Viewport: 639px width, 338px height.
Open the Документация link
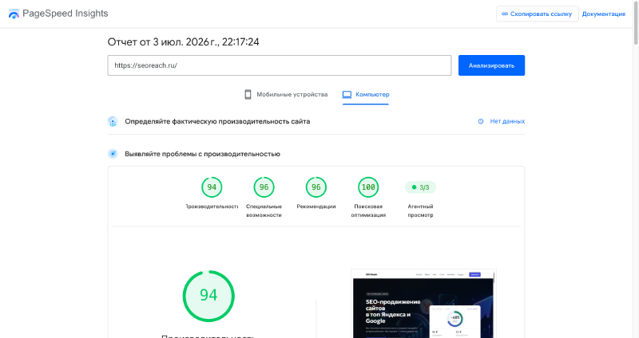[604, 14]
